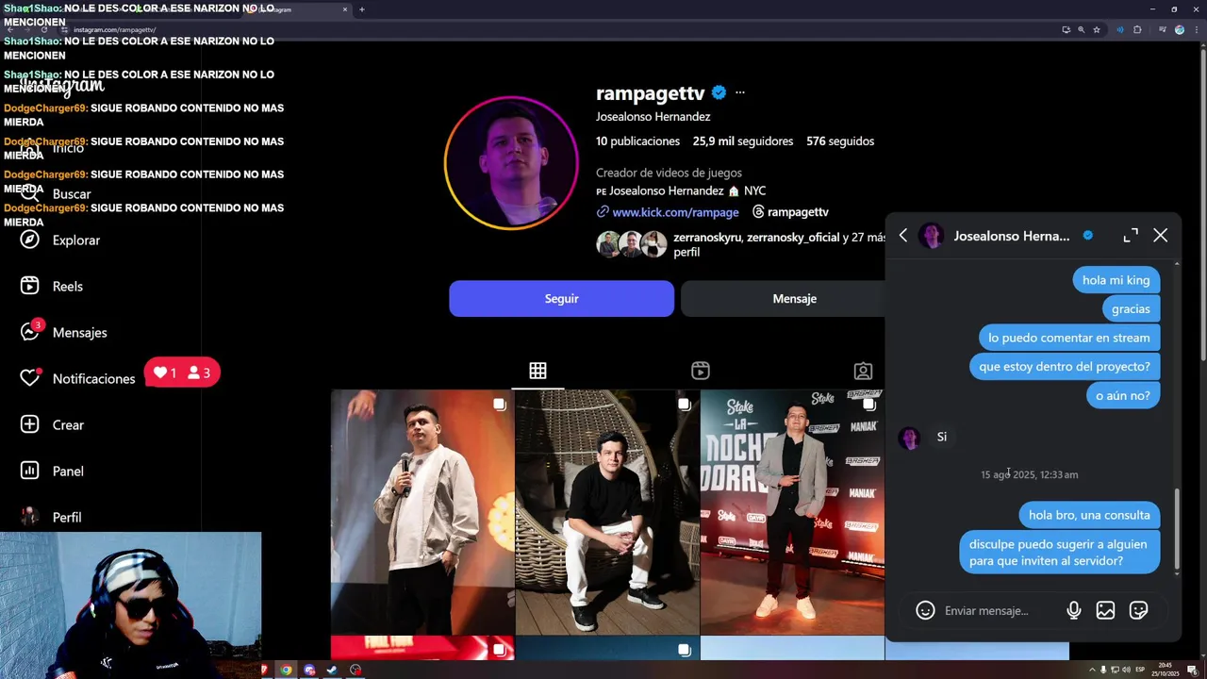This screenshot has width=1207, height=679.
Task: Open Notificaciones heart icon in sidebar
Action: 30,378
